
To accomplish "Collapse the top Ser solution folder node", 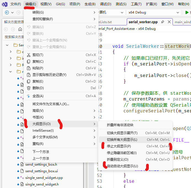I will 7,45.
